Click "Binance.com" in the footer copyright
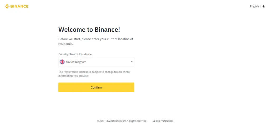270x124 pixels. click(x=119, y=121)
